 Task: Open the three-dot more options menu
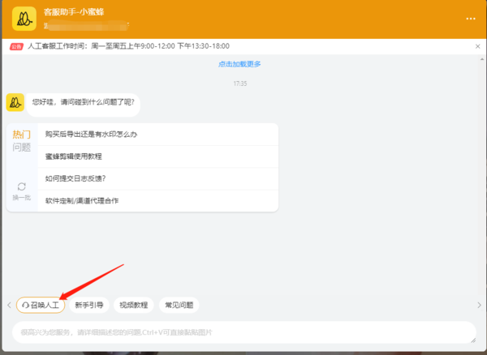click(x=471, y=19)
